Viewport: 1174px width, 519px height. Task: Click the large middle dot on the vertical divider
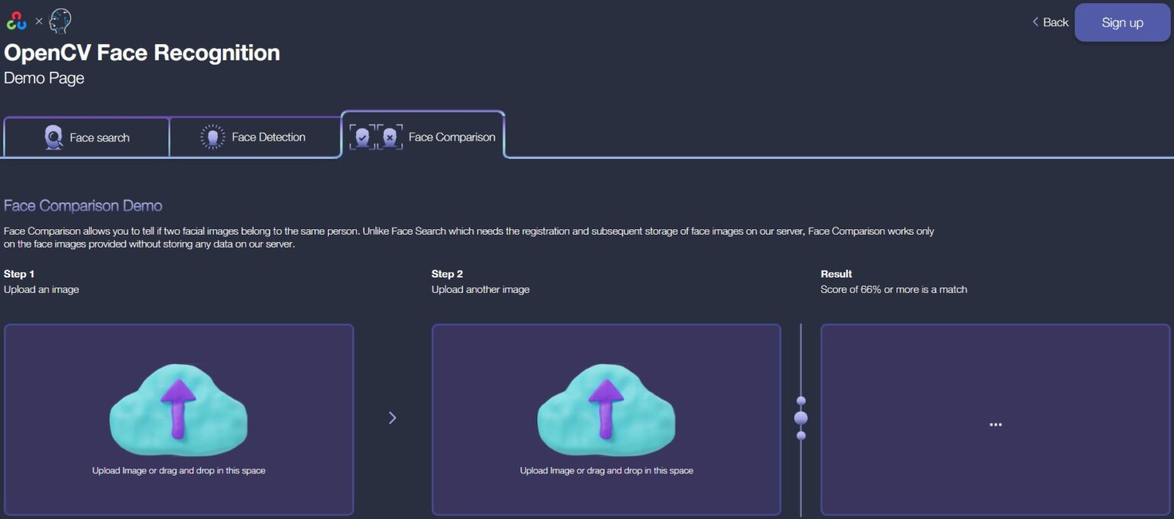pos(801,418)
